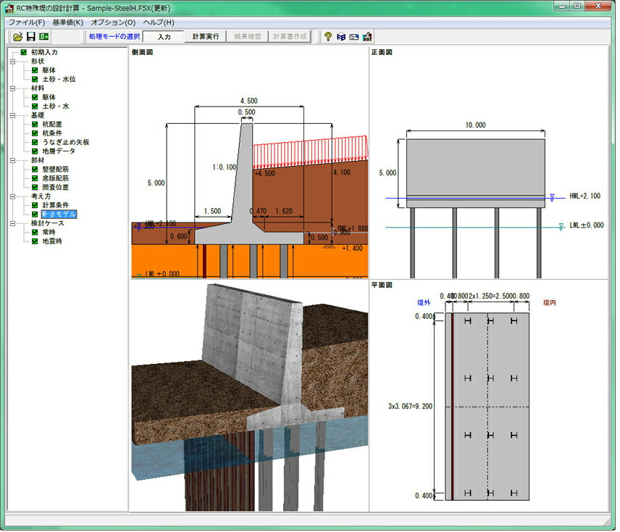The height and width of the screenshot is (532, 620).
Task: Click the card-shaped toolbar icon
Action: click(354, 37)
